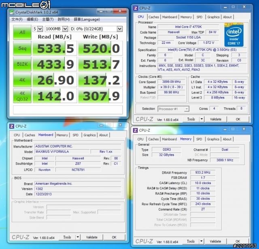Image resolution: width=259 pixels, height=249 pixels.
Task: Click the Intel Inside Core i7 logo
Action: coord(234,35)
